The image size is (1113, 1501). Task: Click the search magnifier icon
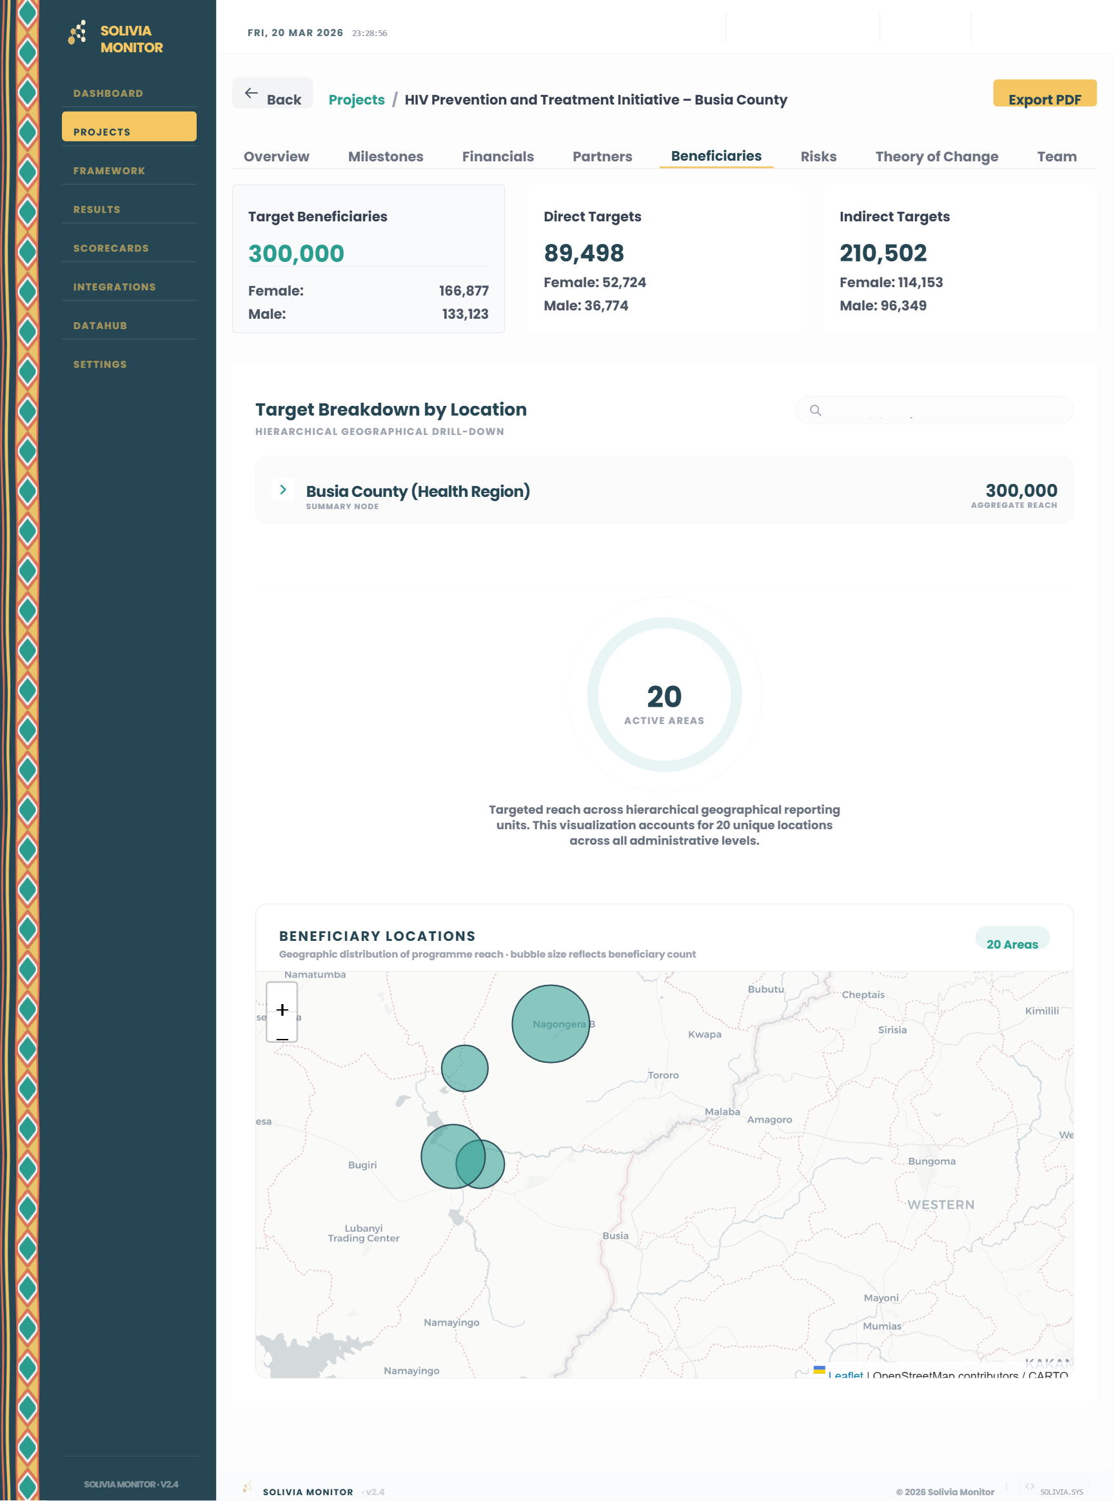coord(816,410)
